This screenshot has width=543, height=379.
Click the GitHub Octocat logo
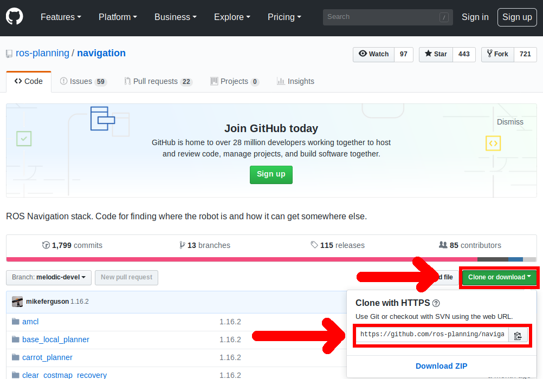[15, 17]
